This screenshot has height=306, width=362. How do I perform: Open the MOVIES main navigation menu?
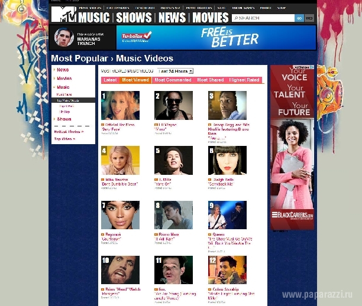pyautogui.click(x=211, y=18)
